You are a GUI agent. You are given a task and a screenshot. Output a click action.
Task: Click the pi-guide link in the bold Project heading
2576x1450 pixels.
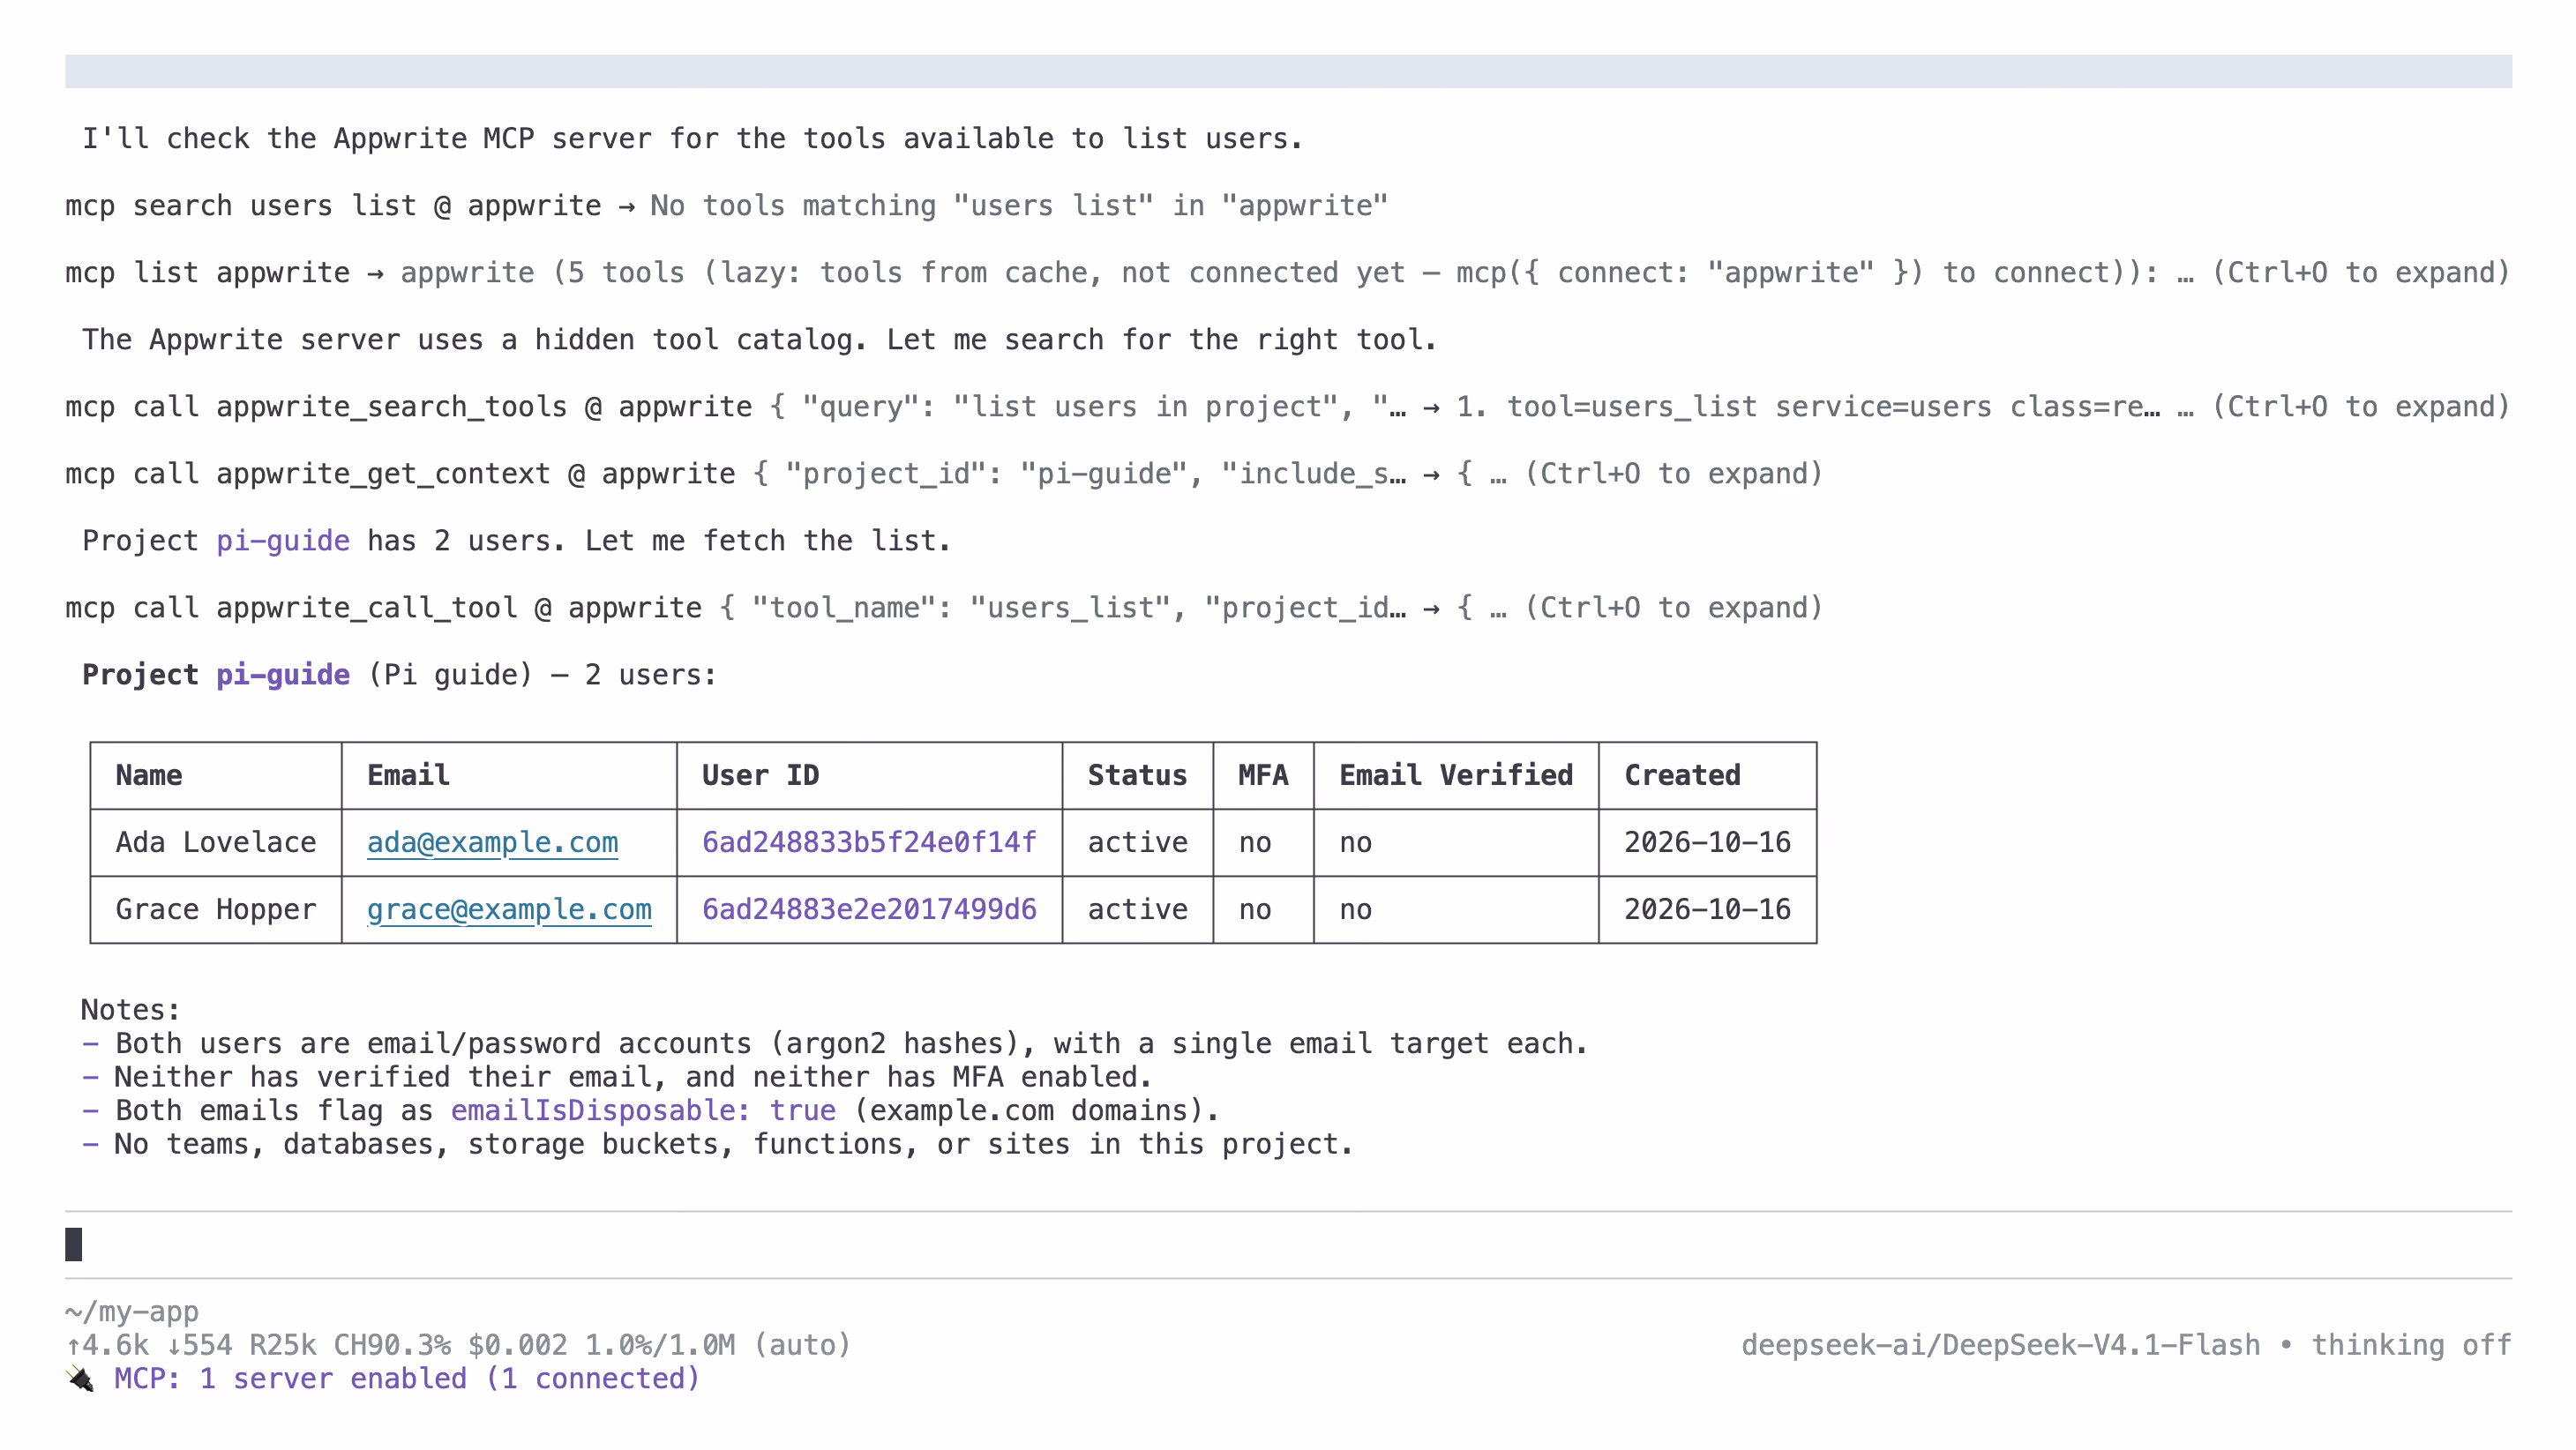point(283,675)
